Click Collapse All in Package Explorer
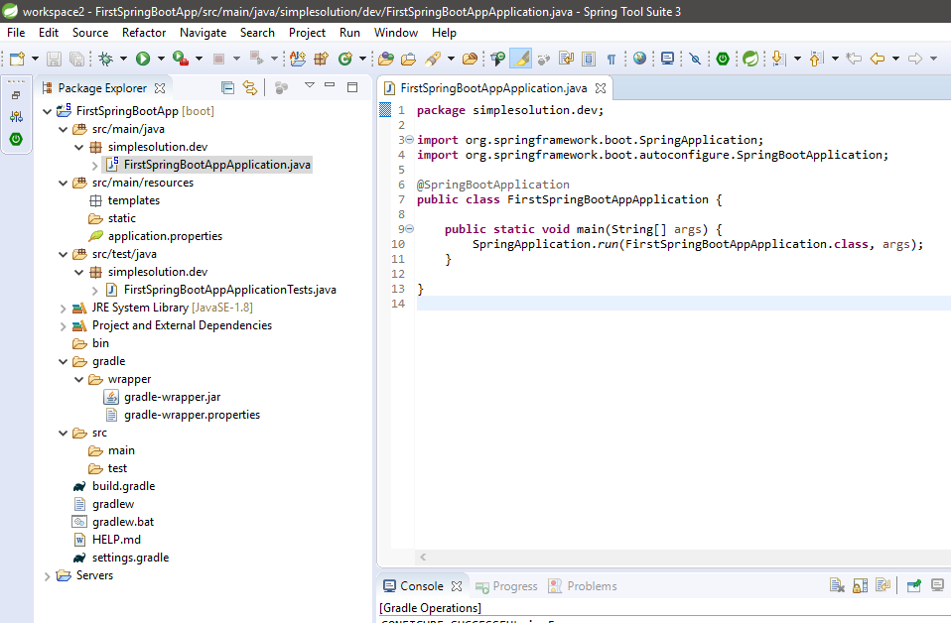The height and width of the screenshot is (623, 951). (227, 87)
